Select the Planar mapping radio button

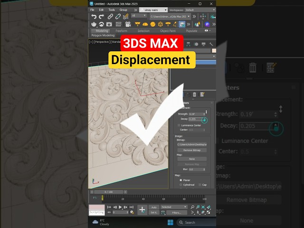[180, 180]
